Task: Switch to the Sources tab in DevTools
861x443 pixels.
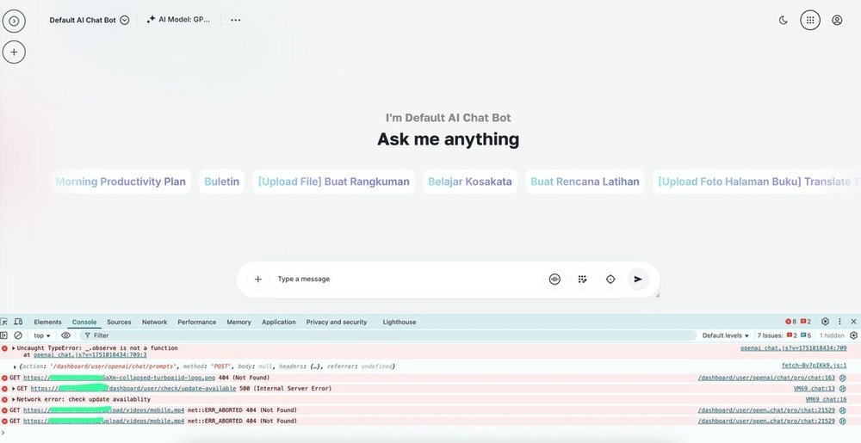Action: pos(119,322)
